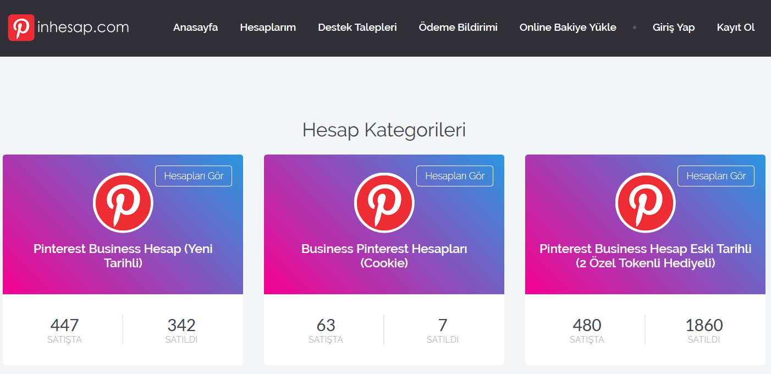Image resolution: width=771 pixels, height=374 pixels.
Task: Open Online Bakiye Yükle page
Action: click(x=568, y=27)
